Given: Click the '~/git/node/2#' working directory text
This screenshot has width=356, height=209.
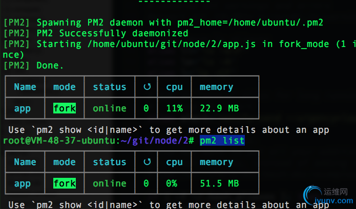Looking at the screenshot, I should (x=157, y=141).
